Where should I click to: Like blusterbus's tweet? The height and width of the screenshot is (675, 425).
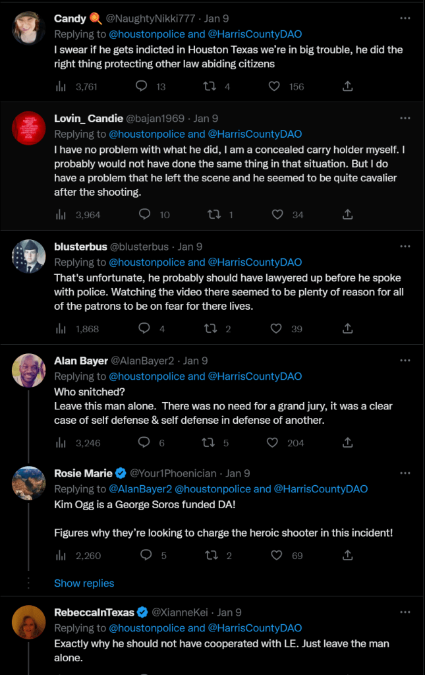click(x=277, y=329)
